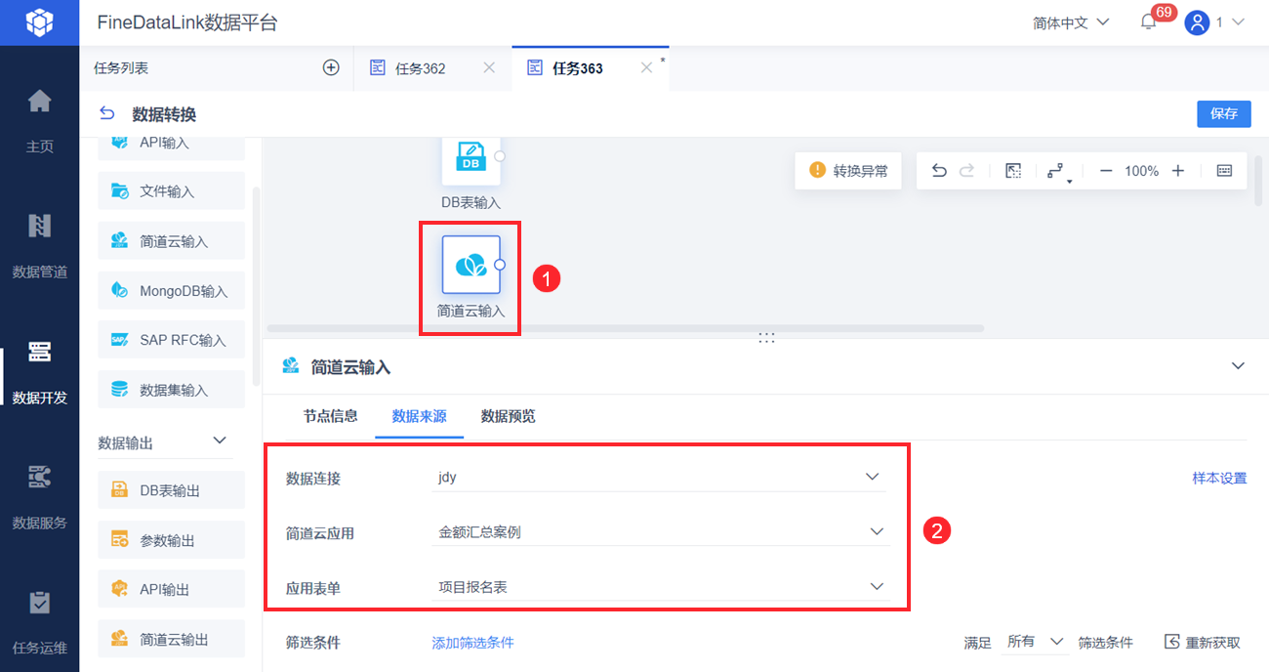This screenshot has width=1269, height=672.
Task: Click the 简道云输入 node output port
Action: coord(500,265)
